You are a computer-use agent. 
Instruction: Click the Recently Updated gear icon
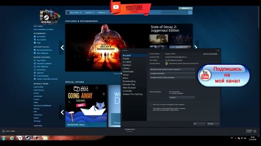tap(35, 64)
